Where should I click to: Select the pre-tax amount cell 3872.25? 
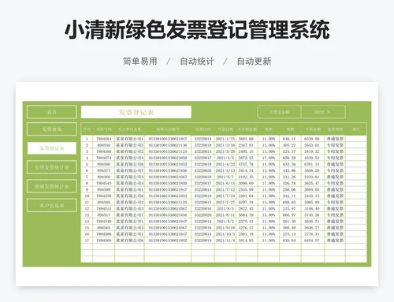(247, 158)
